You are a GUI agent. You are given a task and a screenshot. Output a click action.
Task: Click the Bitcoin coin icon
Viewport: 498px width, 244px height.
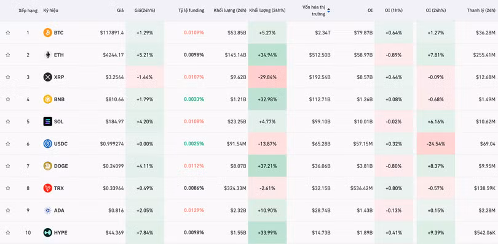point(47,32)
